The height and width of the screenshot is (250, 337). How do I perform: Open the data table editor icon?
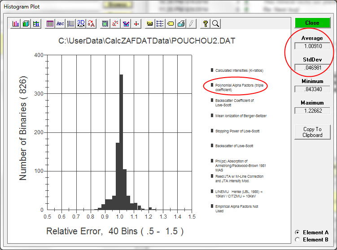tap(49, 24)
